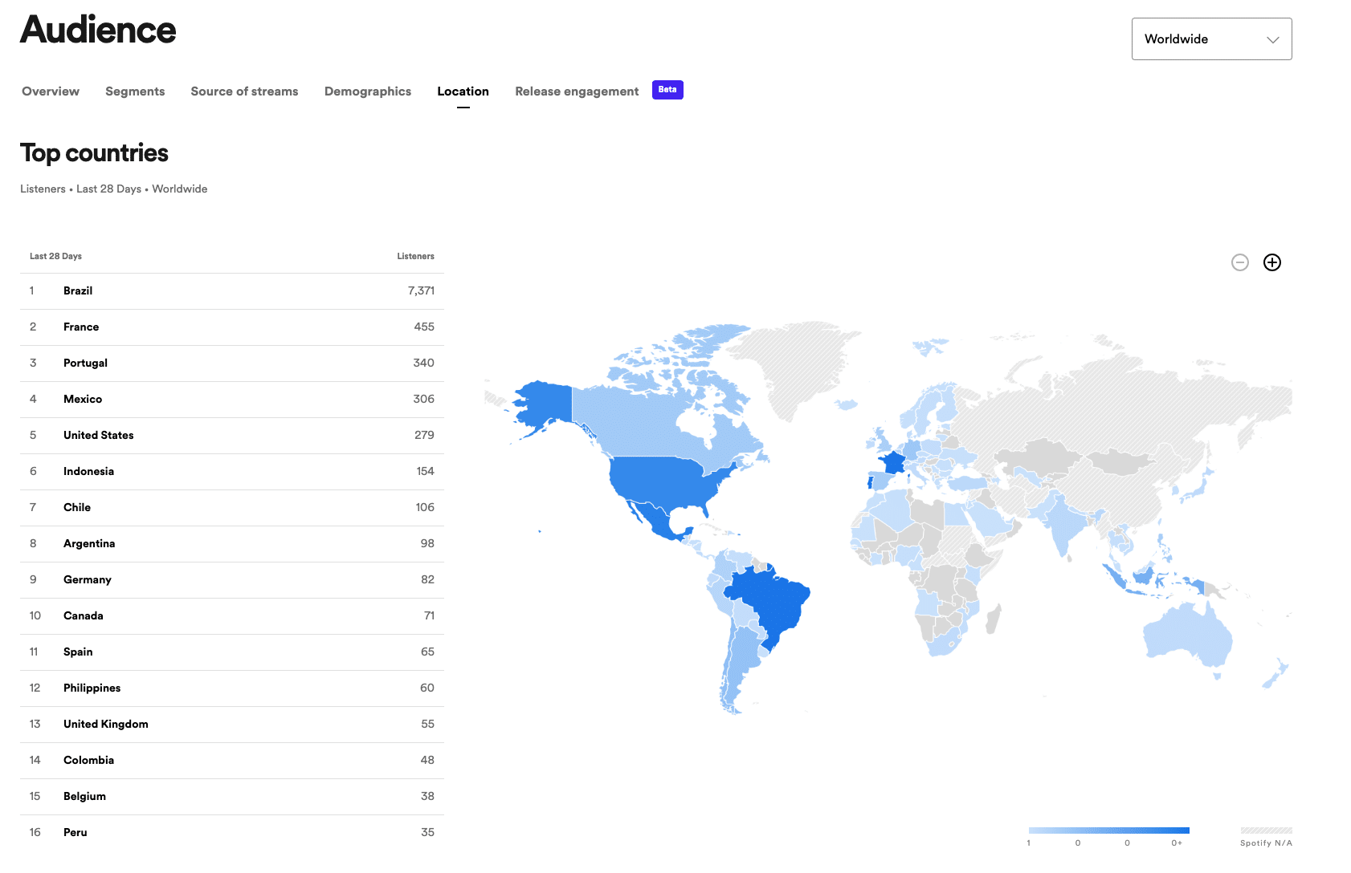Click India on the world map
The height and width of the screenshot is (873, 1351).
(x=1064, y=522)
